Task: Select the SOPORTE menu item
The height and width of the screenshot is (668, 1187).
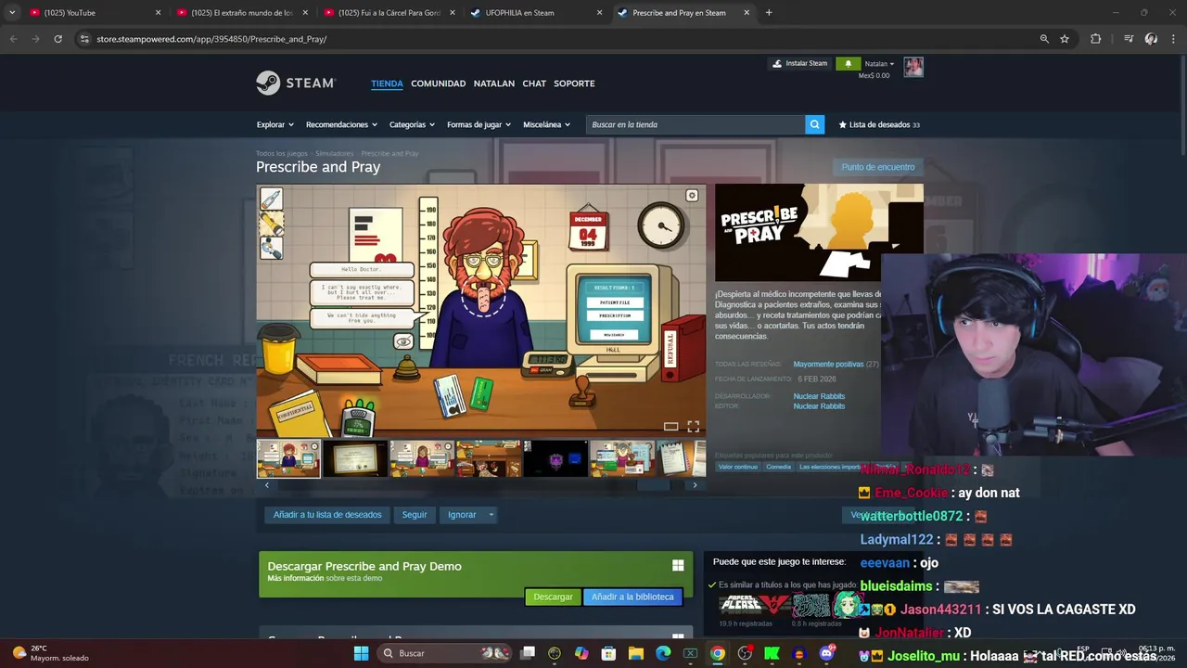Action: pyautogui.click(x=574, y=83)
